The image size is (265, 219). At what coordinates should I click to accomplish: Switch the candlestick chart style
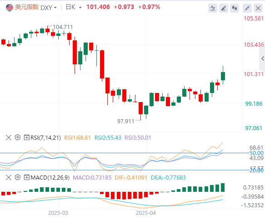(235, 8)
